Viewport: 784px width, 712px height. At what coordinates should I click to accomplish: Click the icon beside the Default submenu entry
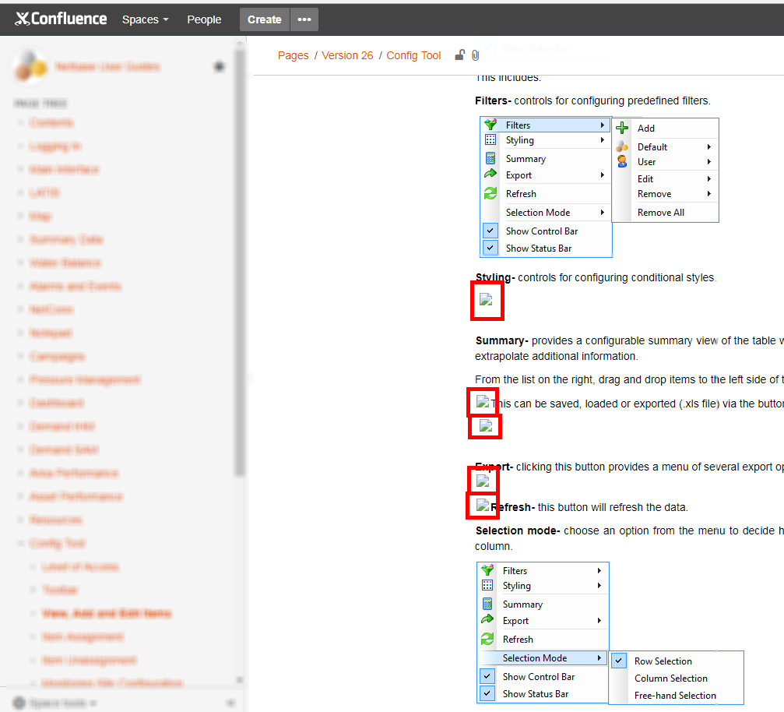pyautogui.click(x=622, y=146)
